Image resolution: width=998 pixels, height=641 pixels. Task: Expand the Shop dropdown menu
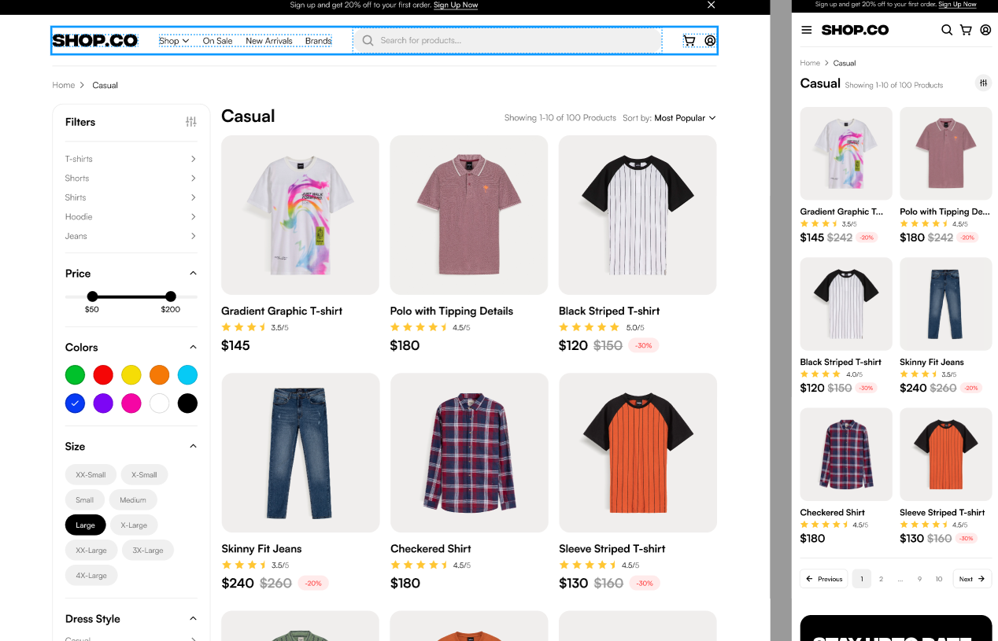[174, 41]
